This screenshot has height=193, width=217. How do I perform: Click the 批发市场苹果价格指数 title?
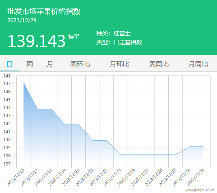click(x=44, y=11)
